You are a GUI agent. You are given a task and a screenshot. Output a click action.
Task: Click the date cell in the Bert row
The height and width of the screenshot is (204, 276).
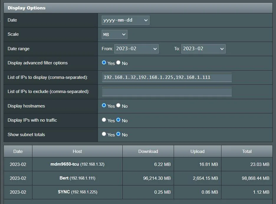click(x=18, y=178)
